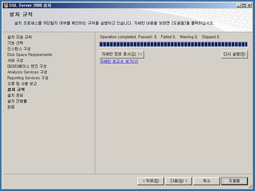Select the Analysis Services 구성 step
Screen dimensions: 255x191
tap(27, 72)
